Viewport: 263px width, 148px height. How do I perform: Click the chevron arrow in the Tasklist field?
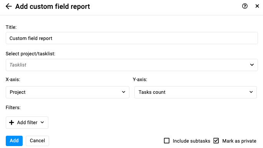coord(252,65)
